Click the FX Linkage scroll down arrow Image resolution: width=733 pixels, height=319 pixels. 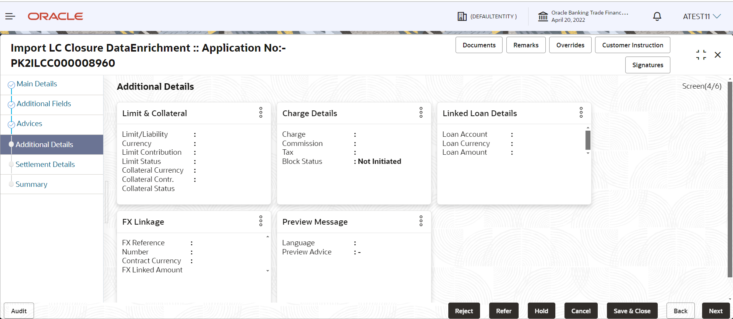[x=268, y=270]
